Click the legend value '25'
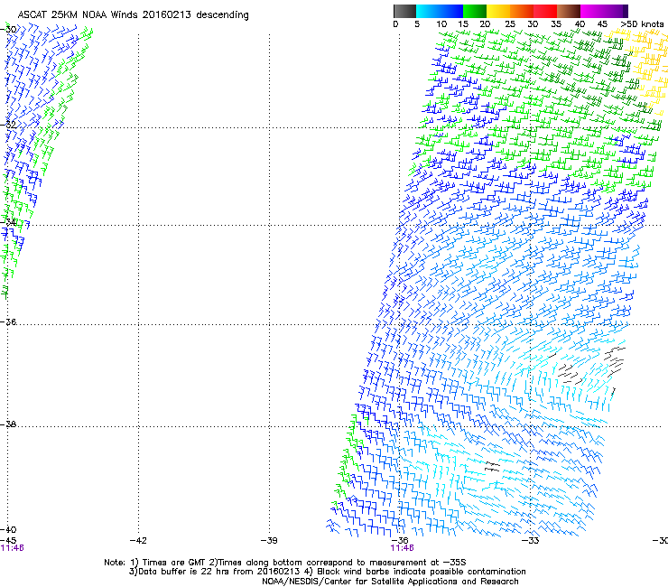The width and height of the screenshot is (668, 587). pyautogui.click(x=510, y=24)
